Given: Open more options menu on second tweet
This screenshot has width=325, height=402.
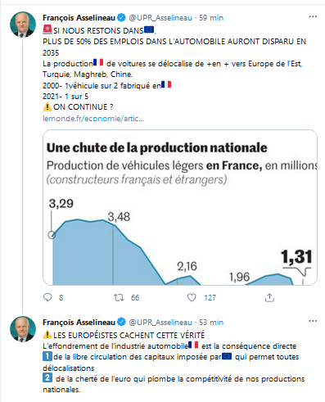Looking at the screenshot, I should point(313,321).
